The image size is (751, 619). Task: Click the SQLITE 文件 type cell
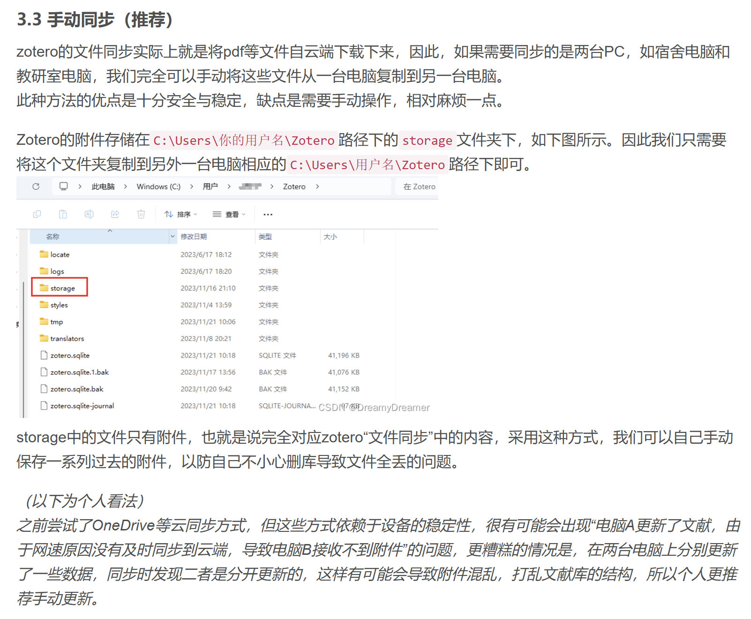pyautogui.click(x=278, y=355)
